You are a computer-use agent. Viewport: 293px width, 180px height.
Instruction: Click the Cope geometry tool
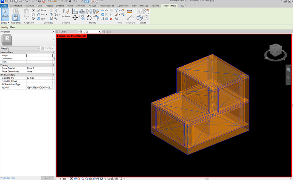click(42, 10)
